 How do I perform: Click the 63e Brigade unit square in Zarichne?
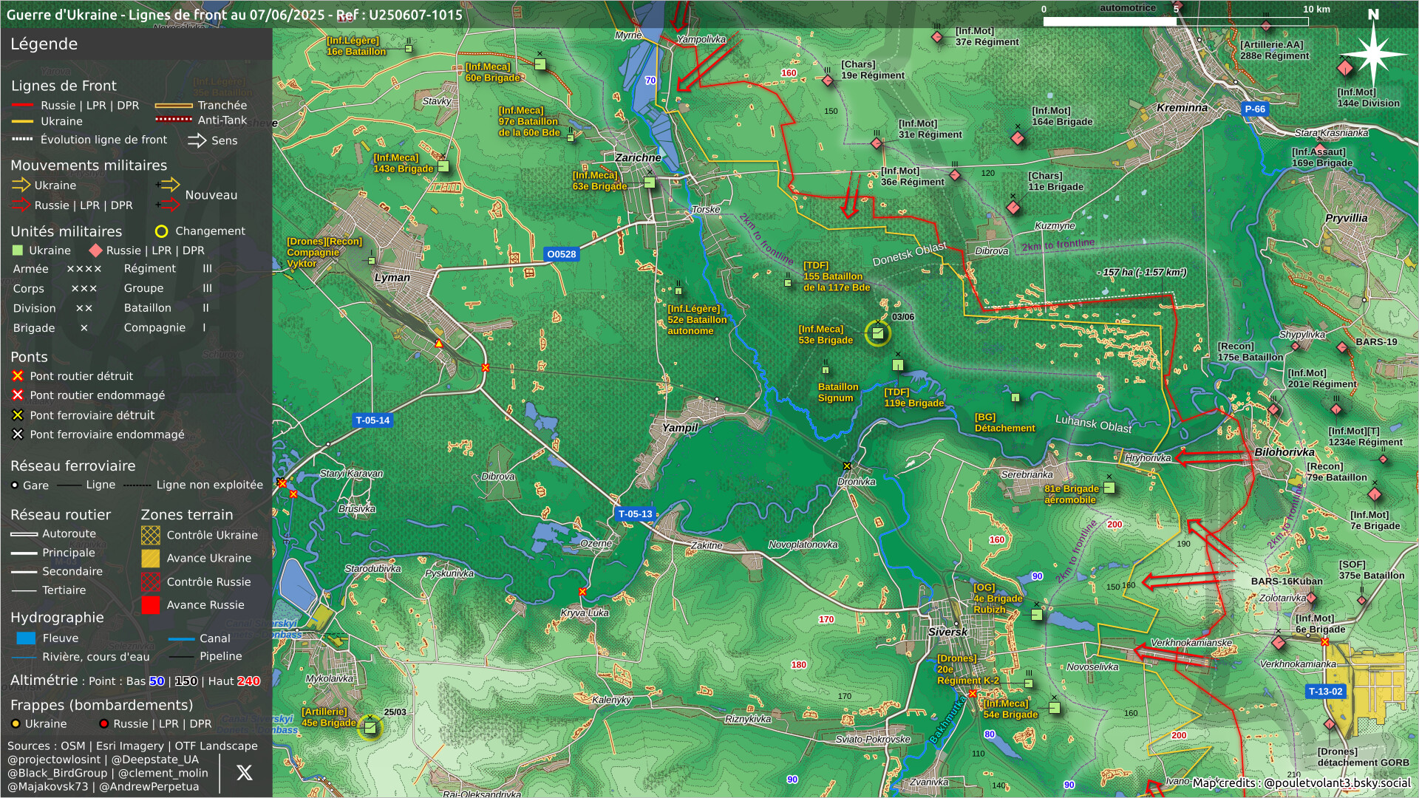649,183
